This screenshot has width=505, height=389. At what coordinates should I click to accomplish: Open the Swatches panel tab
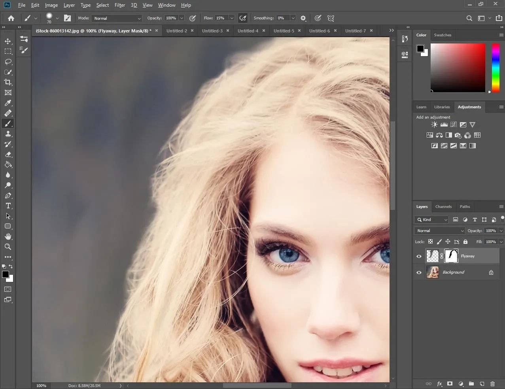(x=442, y=35)
